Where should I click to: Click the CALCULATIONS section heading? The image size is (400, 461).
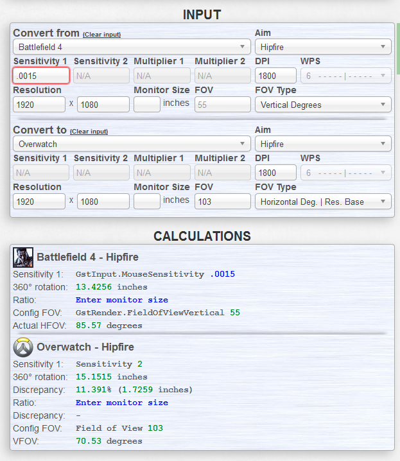202,236
